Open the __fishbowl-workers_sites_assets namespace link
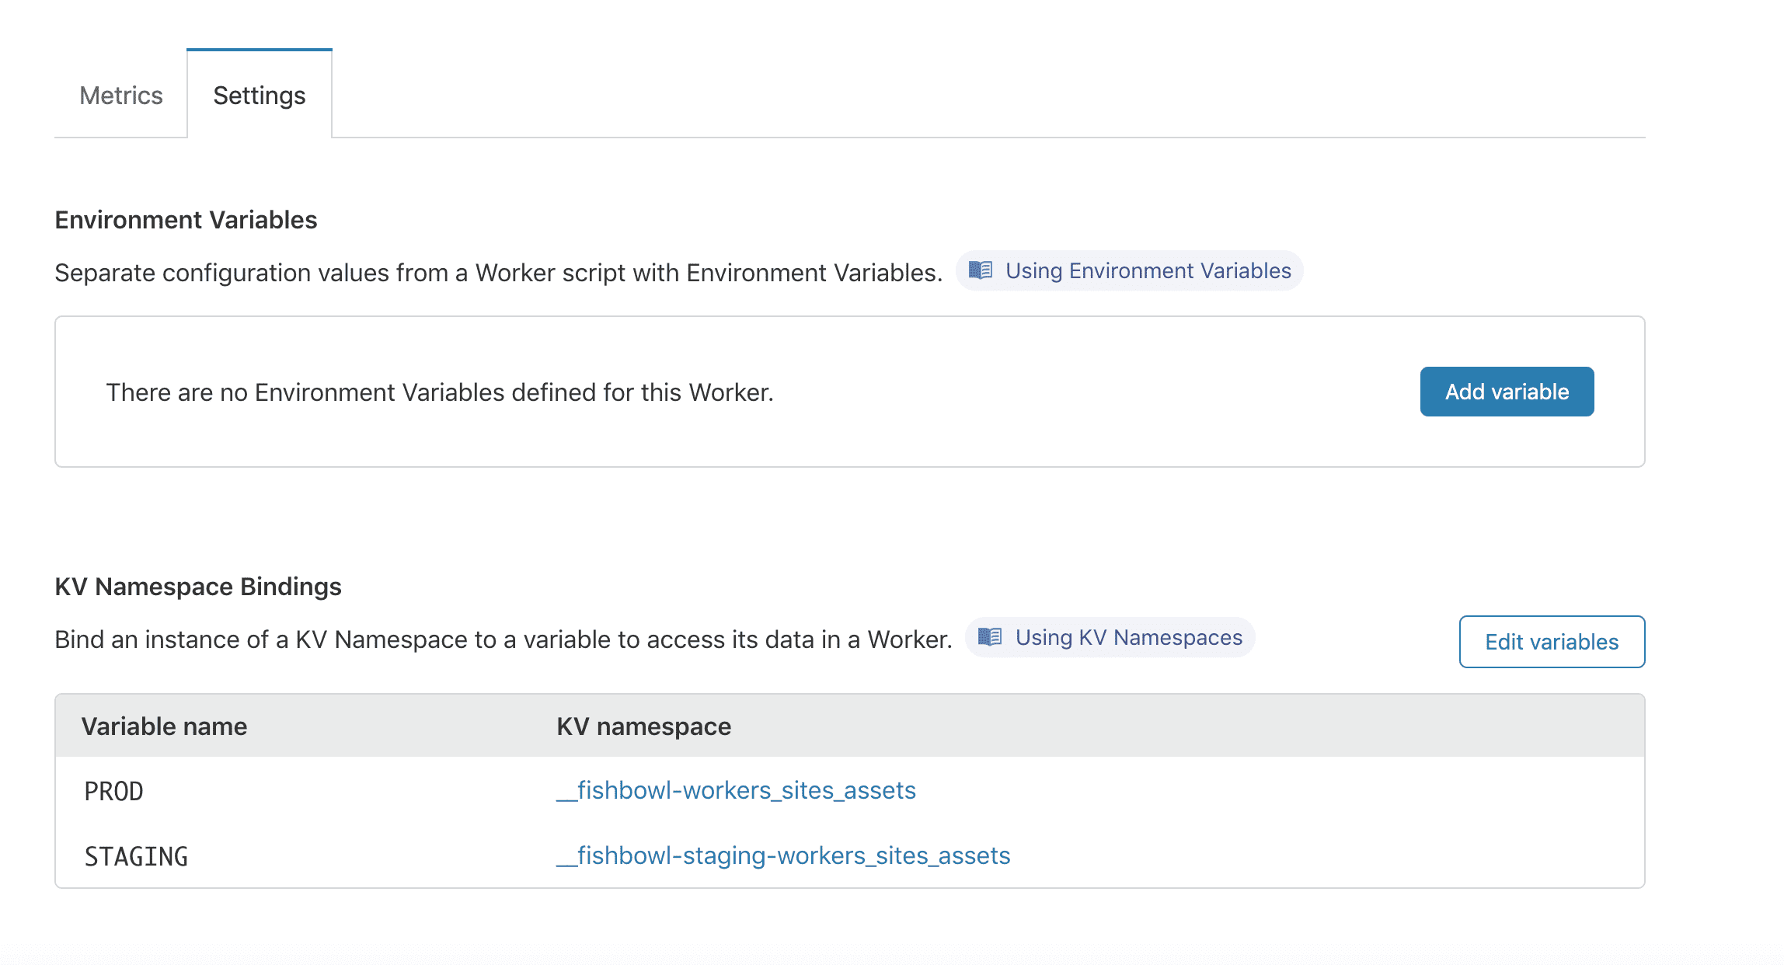The width and height of the screenshot is (1784, 965). (x=736, y=790)
